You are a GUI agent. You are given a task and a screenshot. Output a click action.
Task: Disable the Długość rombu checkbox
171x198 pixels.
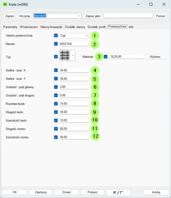pos(56,129)
